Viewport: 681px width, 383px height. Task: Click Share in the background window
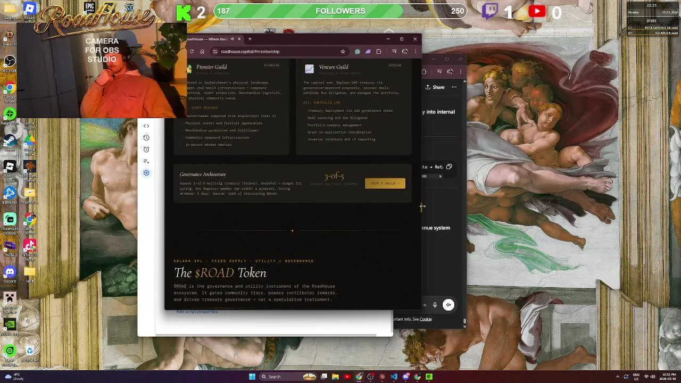pyautogui.click(x=435, y=87)
